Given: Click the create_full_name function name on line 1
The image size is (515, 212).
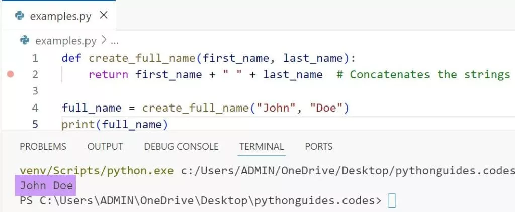Looking at the screenshot, I should [142, 58].
